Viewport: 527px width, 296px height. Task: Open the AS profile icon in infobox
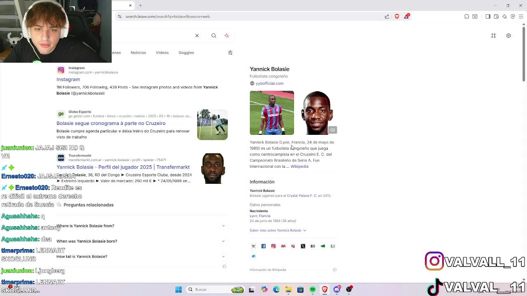283,246
